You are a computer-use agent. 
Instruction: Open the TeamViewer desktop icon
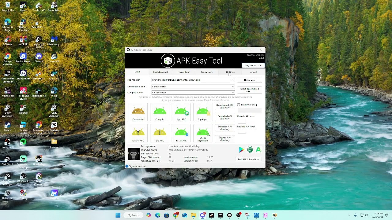pos(23,75)
